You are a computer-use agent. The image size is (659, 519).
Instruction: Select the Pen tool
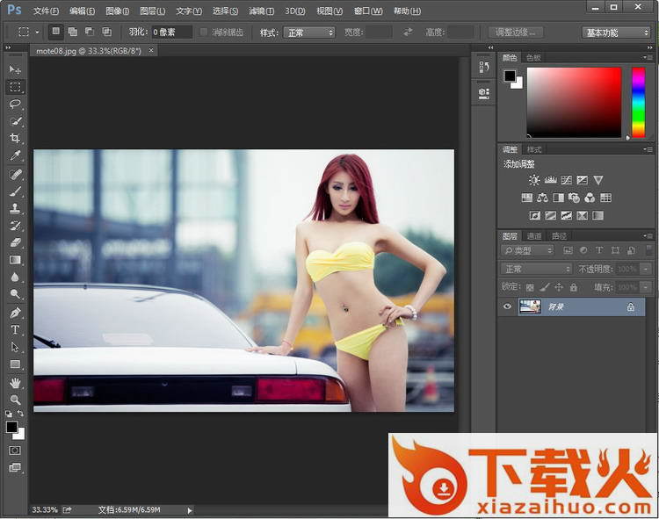pyautogui.click(x=15, y=313)
